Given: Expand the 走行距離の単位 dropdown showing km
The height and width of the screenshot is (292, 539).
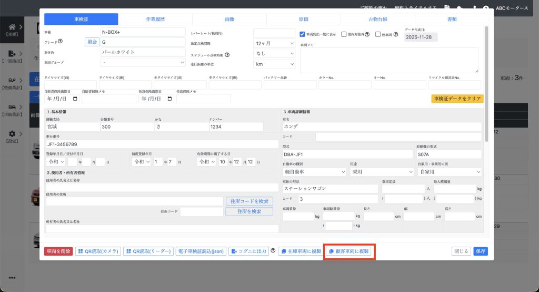Looking at the screenshot, I should tap(274, 64).
